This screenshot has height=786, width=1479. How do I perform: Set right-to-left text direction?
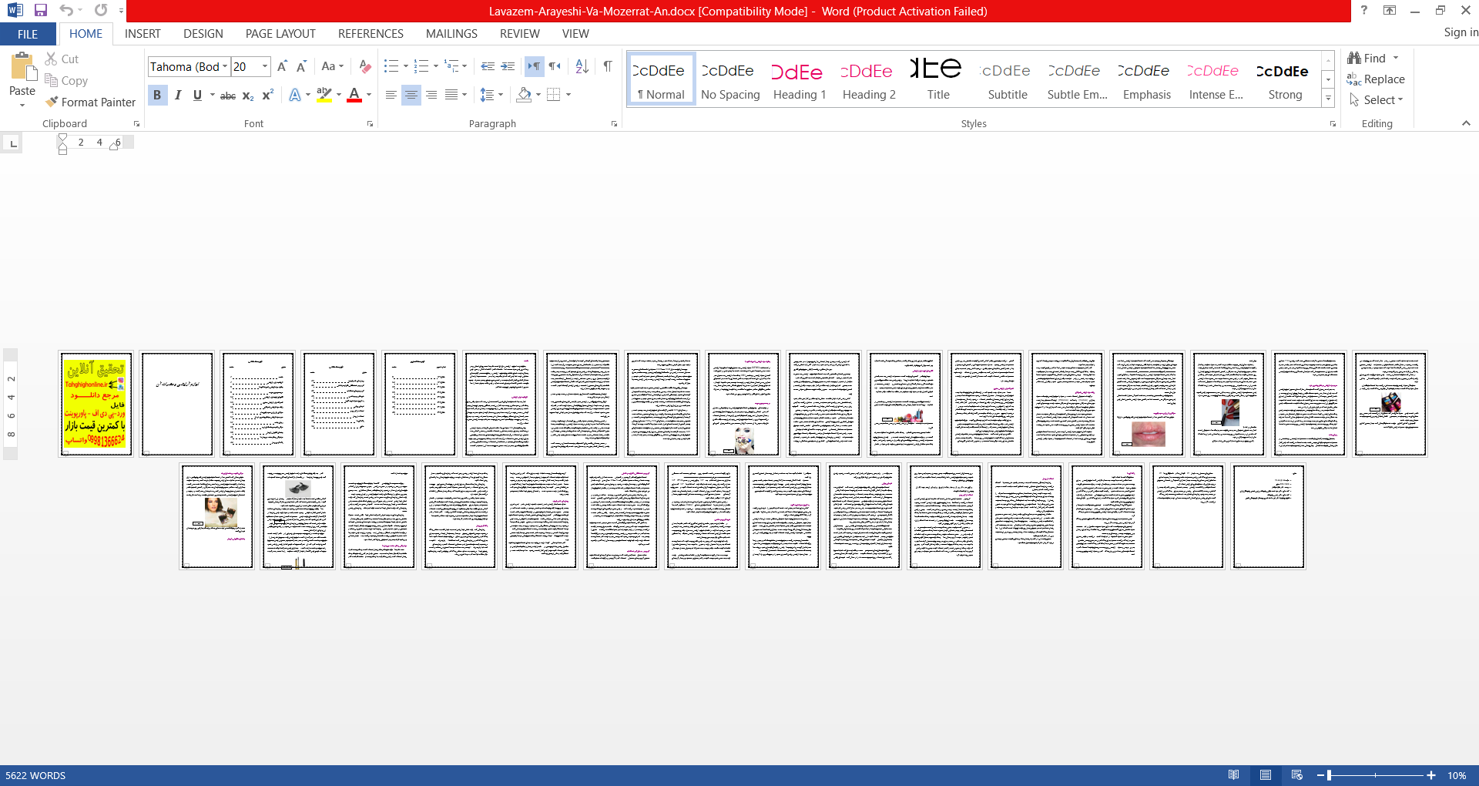[555, 67]
